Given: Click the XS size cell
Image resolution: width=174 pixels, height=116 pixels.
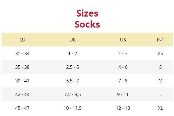Looking at the screenshot, I should click(x=160, y=54).
